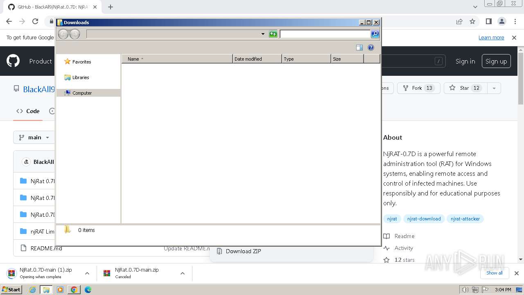
Task: Click the GitHub logo
Action: pyautogui.click(x=13, y=61)
